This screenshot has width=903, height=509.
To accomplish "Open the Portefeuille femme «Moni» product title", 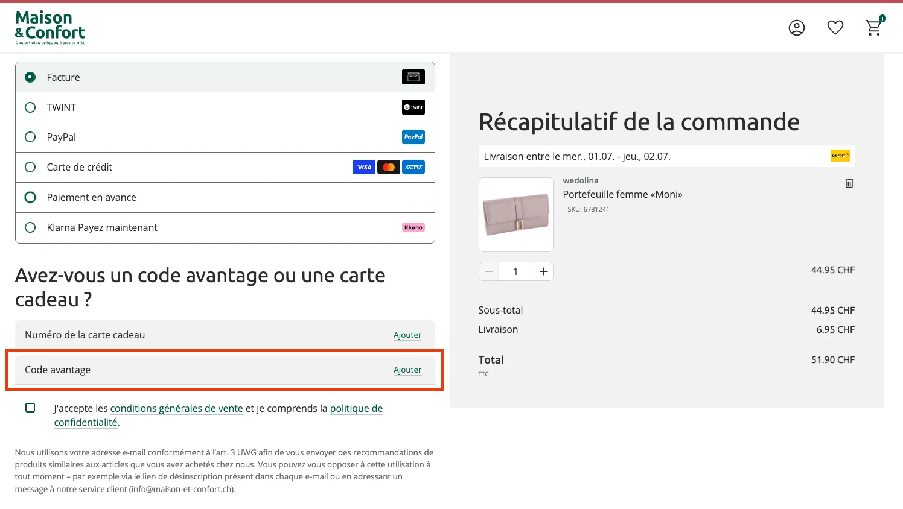I will (622, 194).
